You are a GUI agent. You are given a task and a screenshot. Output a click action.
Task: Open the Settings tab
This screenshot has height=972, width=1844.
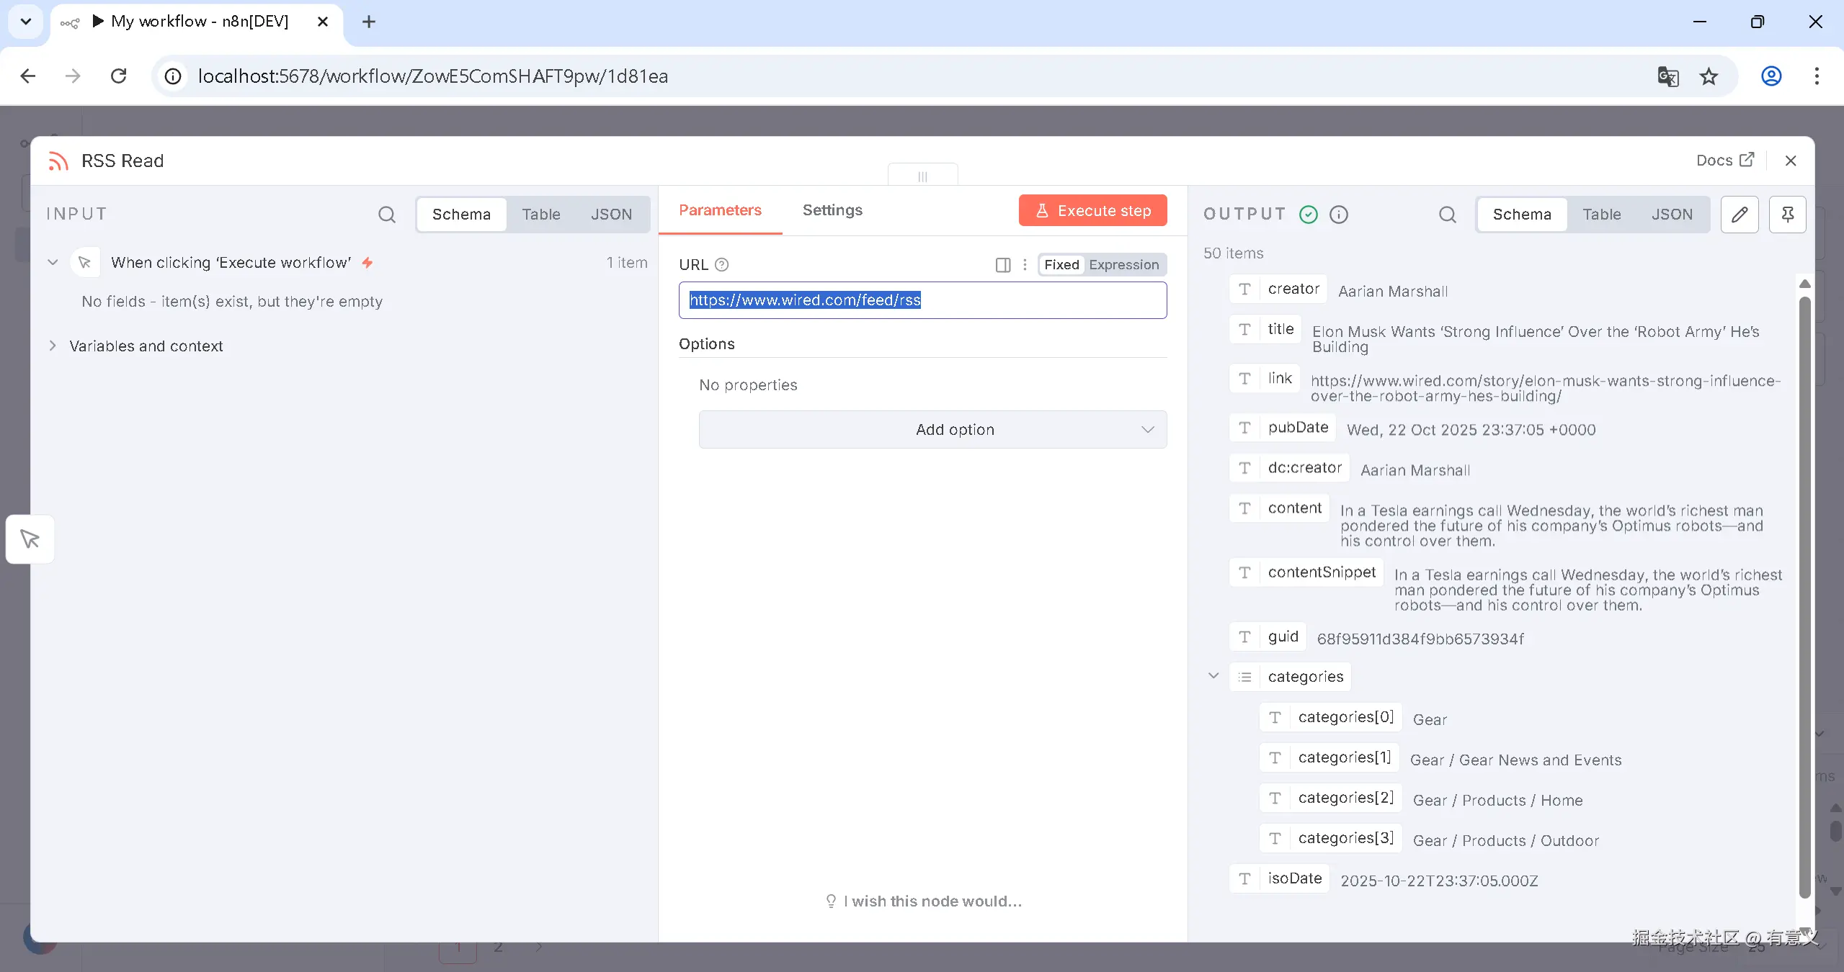[x=832, y=210]
